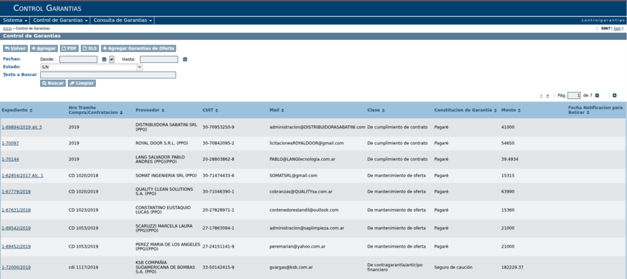Open the Hasta date calendar picker
The width and height of the screenshot is (627, 279).
click(x=185, y=59)
